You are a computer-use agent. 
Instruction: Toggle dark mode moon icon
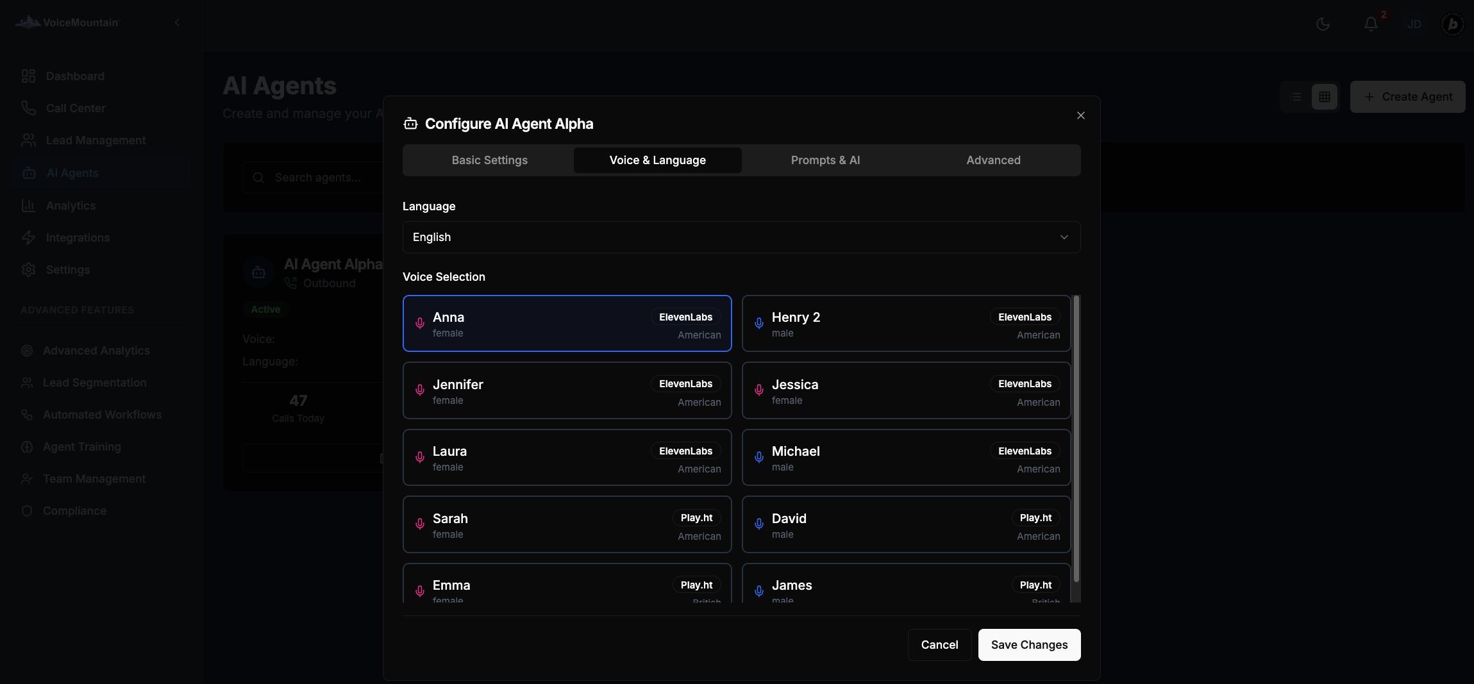(1323, 24)
